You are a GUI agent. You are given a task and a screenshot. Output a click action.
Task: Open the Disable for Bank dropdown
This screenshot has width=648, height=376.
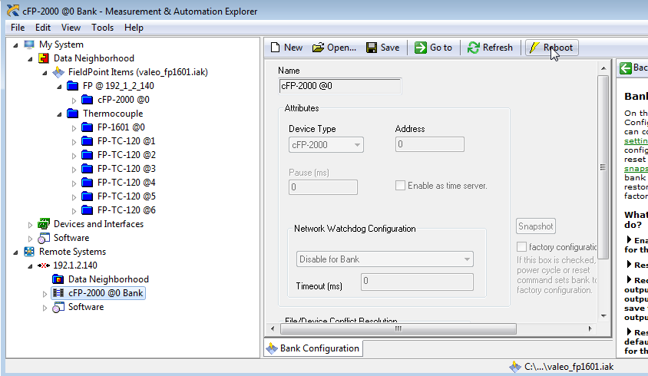pyautogui.click(x=467, y=259)
